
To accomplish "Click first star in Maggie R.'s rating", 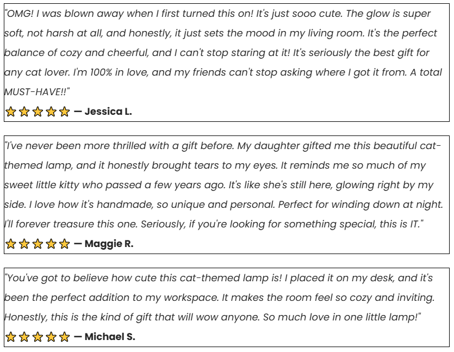I will [x=11, y=244].
